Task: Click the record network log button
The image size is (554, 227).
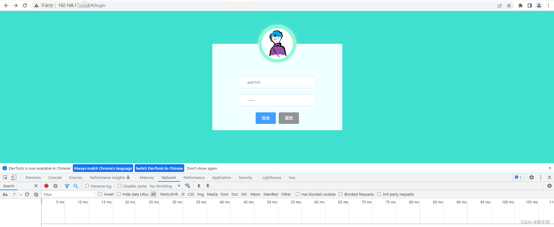Action: [x=46, y=186]
